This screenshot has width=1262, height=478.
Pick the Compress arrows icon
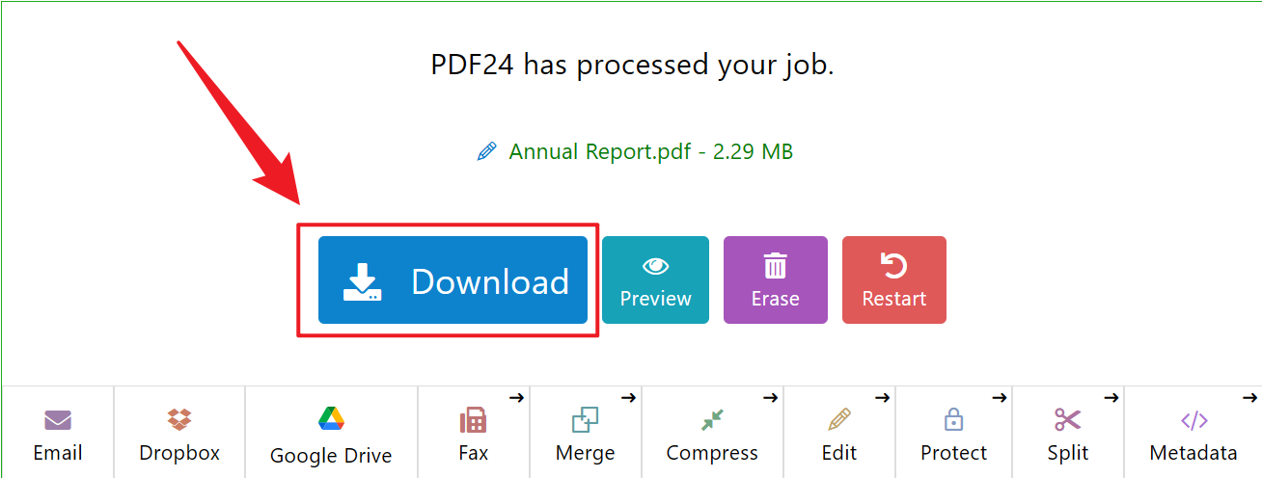click(712, 420)
